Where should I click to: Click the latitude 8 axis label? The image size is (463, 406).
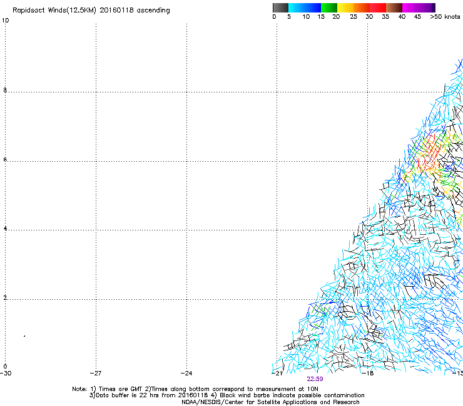pyautogui.click(x=5, y=90)
